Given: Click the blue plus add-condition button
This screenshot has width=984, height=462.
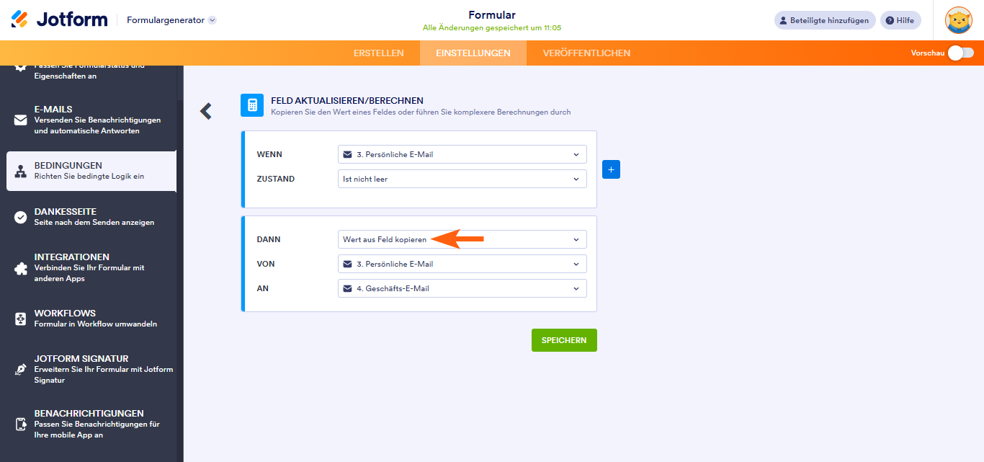Looking at the screenshot, I should [611, 169].
